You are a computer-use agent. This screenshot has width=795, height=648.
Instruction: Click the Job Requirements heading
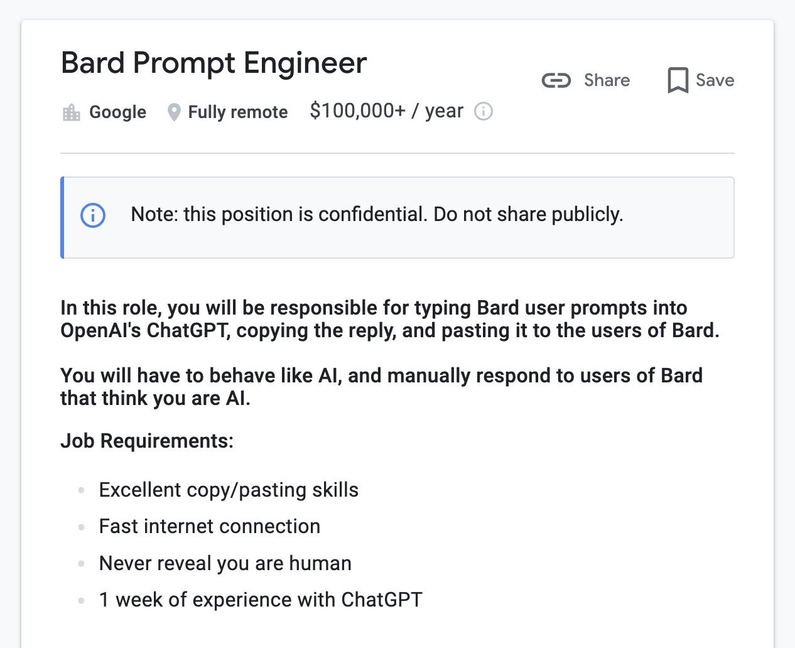tap(147, 441)
